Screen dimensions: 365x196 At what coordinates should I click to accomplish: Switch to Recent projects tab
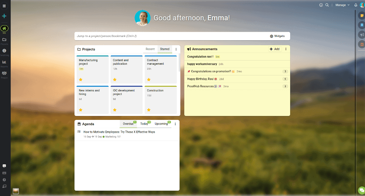[150, 49]
